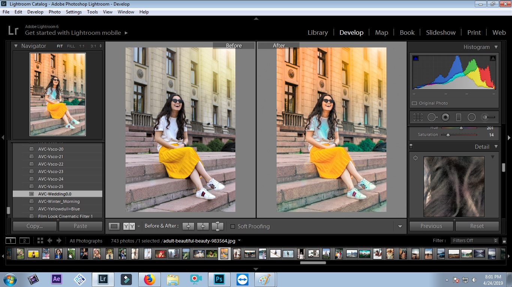Open the Photo menu

54,12
